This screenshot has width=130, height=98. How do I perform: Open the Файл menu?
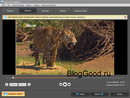[4, 5]
